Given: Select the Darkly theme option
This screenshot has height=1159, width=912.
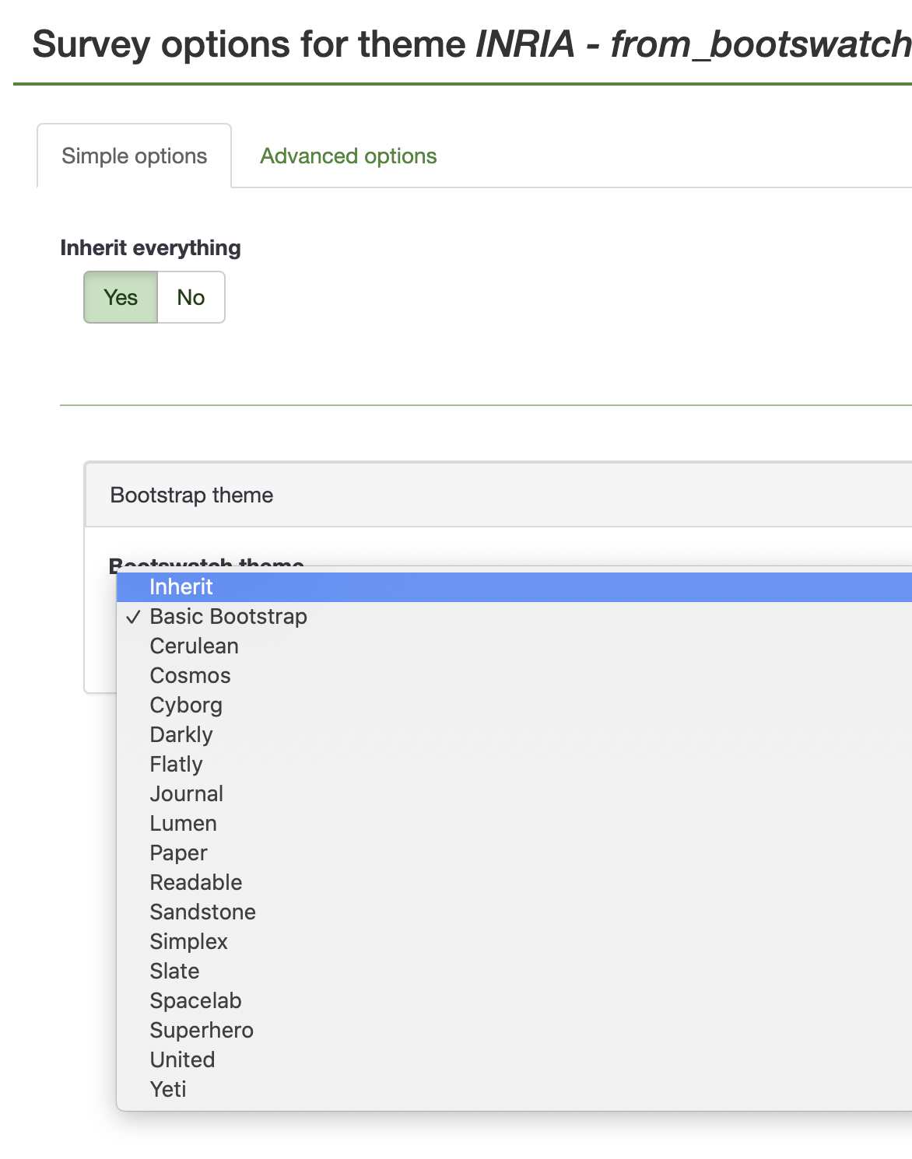Looking at the screenshot, I should point(181,735).
